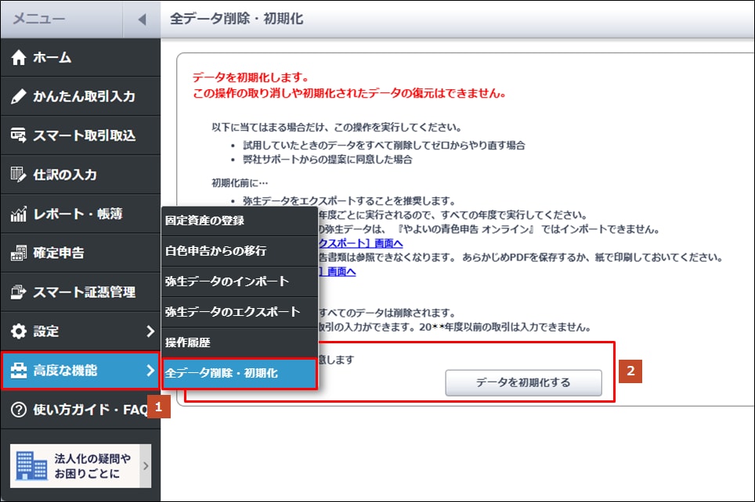Click the 高度な機能 toolbox icon

tap(19, 371)
